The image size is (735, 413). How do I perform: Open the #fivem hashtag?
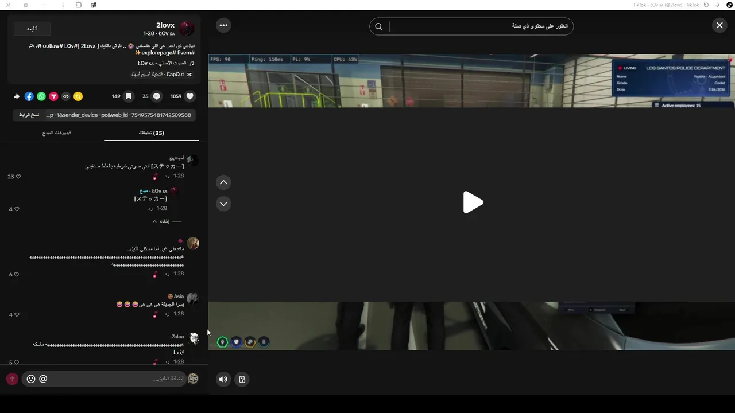click(x=186, y=53)
